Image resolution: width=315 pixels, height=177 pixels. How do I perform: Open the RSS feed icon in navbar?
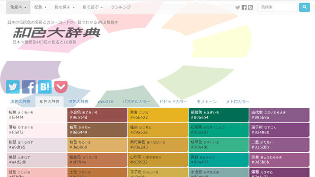251,8
